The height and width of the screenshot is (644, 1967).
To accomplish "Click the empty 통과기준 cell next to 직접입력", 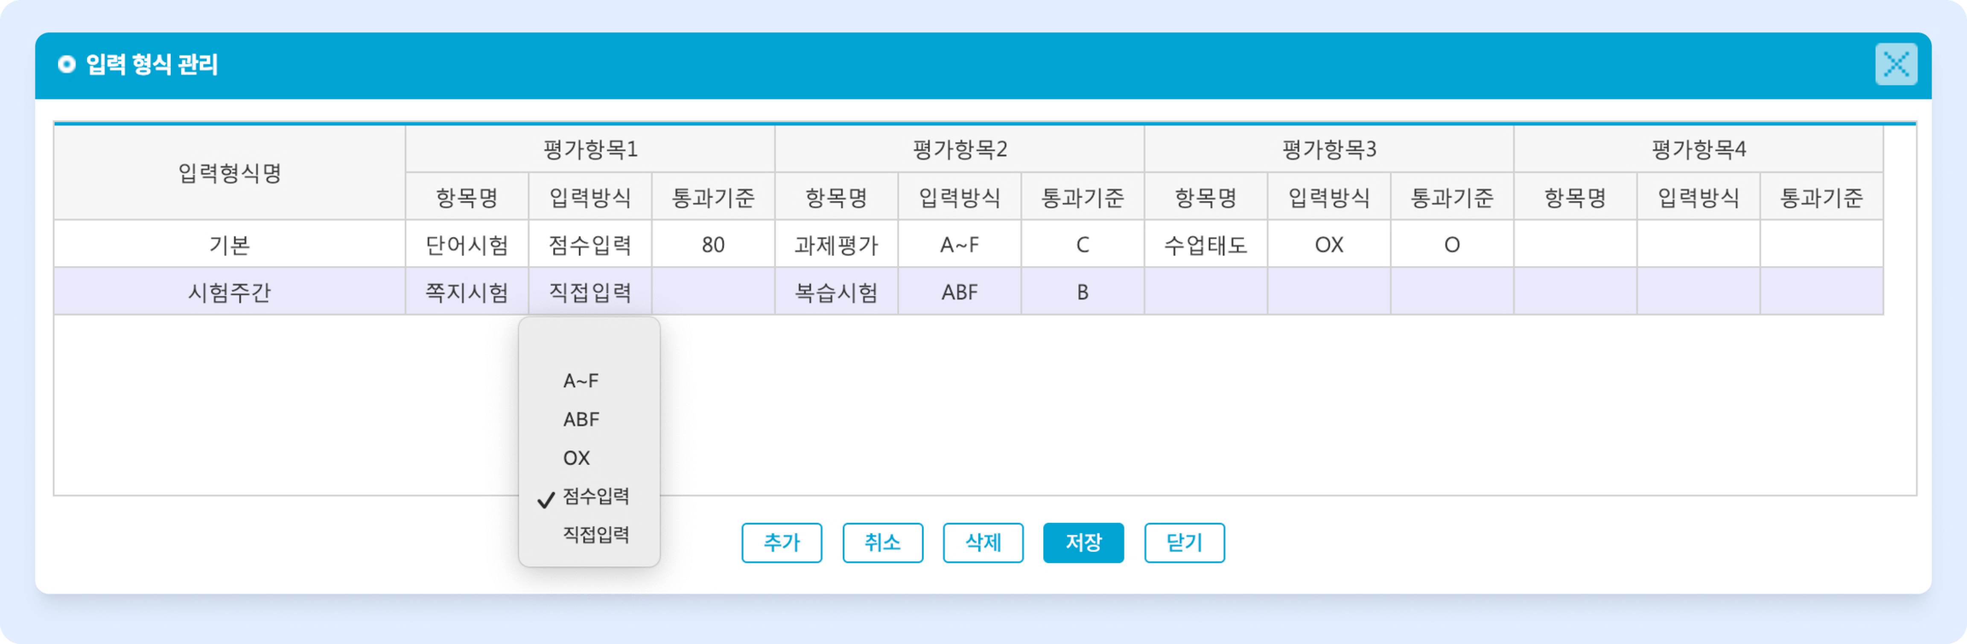I will pos(712,291).
